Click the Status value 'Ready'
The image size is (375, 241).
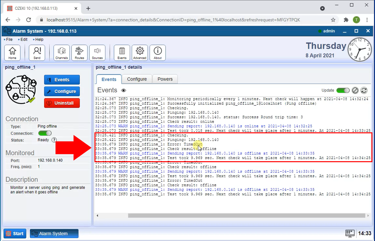point(43,140)
